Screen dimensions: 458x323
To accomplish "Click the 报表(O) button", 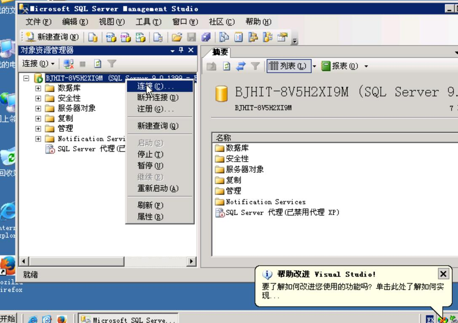I will pyautogui.click(x=340, y=66).
